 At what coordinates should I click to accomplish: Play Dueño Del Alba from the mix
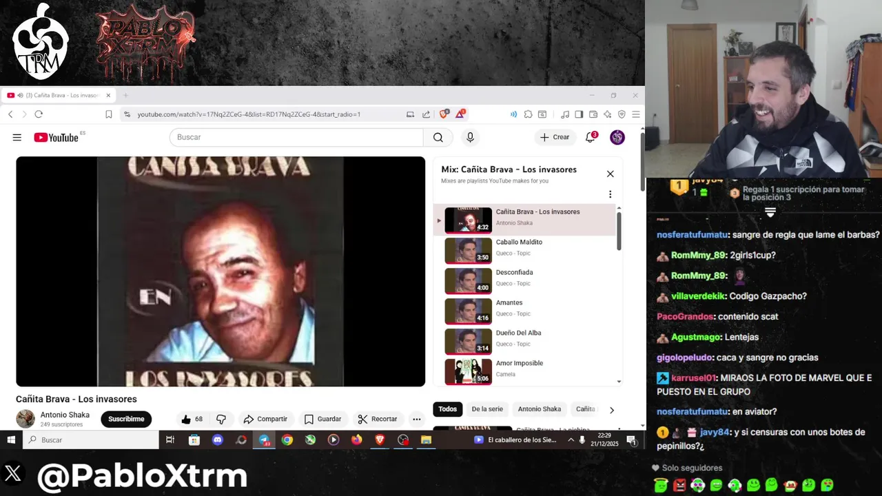point(524,342)
